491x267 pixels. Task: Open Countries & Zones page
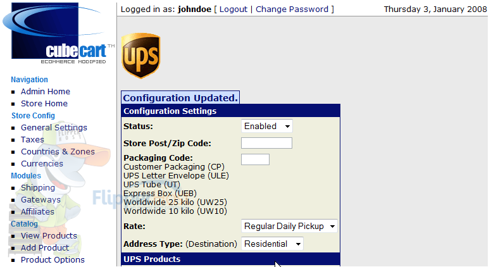[58, 151]
